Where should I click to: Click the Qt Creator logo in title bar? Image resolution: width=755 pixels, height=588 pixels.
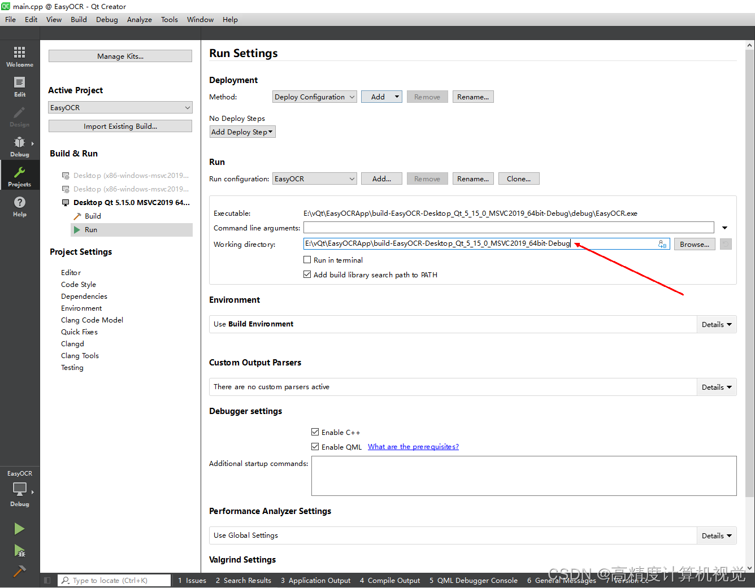pyautogui.click(x=6, y=6)
